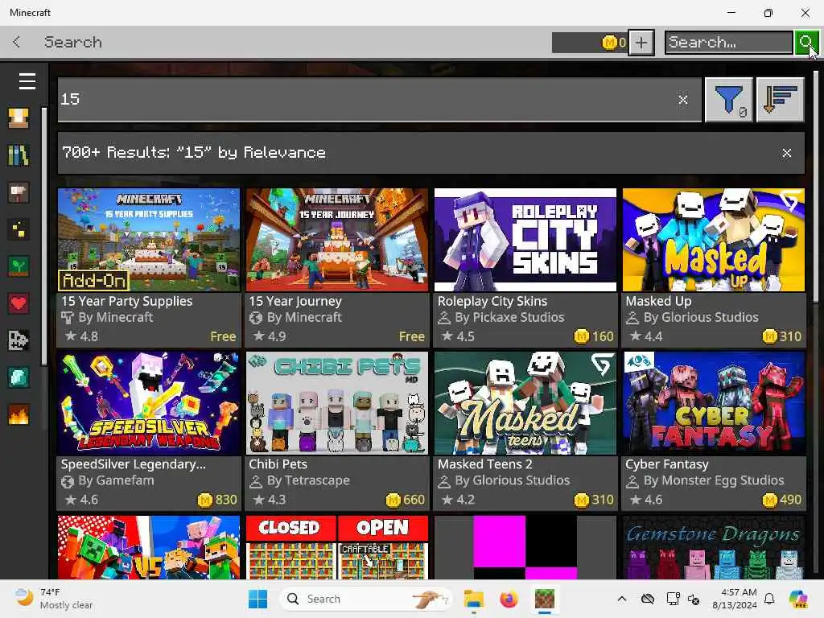Click the 660 coin price on Chibi Pets
Viewport: 824px width, 618px height.
pyautogui.click(x=406, y=500)
